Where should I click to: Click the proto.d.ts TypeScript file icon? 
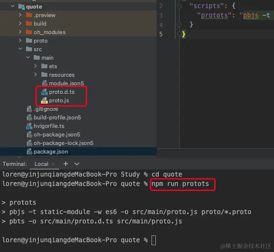tap(44, 92)
